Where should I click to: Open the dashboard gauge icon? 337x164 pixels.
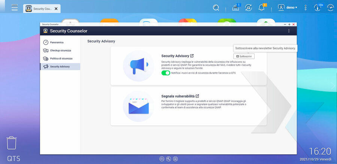(x=330, y=7)
